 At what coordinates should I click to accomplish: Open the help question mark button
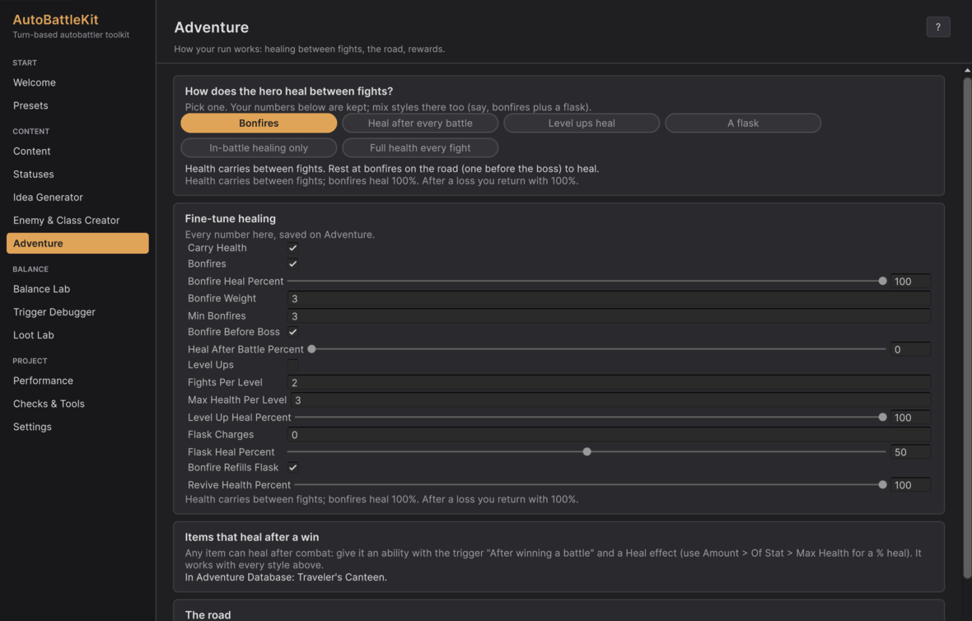pos(937,26)
